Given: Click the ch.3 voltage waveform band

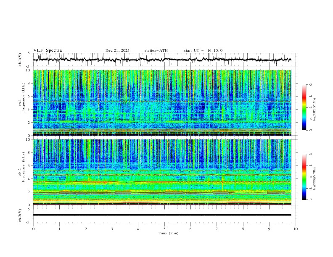Looking at the screenshot, I should tap(162, 215).
